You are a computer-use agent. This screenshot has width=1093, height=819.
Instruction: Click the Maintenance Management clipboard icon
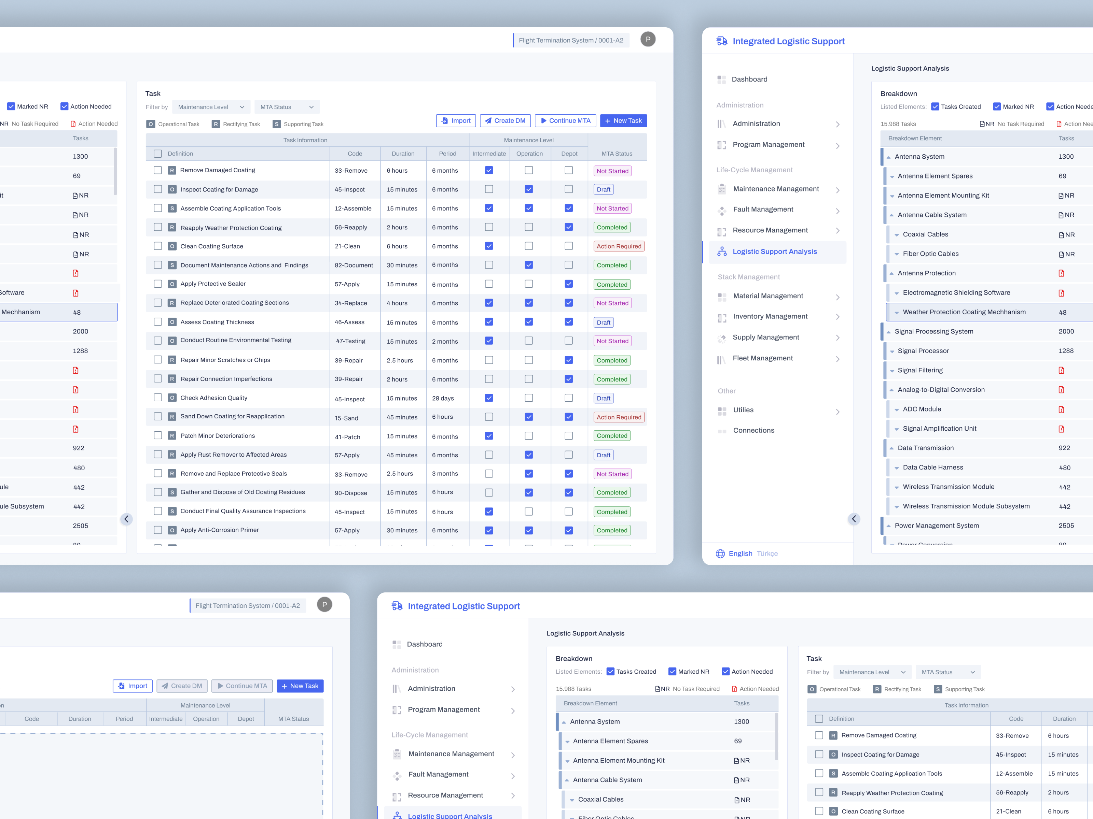(x=722, y=189)
